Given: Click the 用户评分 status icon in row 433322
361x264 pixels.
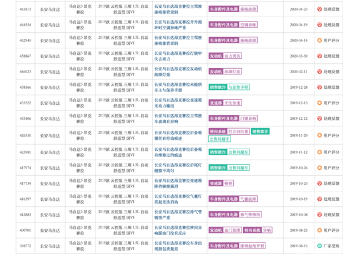Looking at the screenshot, I should point(319,103).
